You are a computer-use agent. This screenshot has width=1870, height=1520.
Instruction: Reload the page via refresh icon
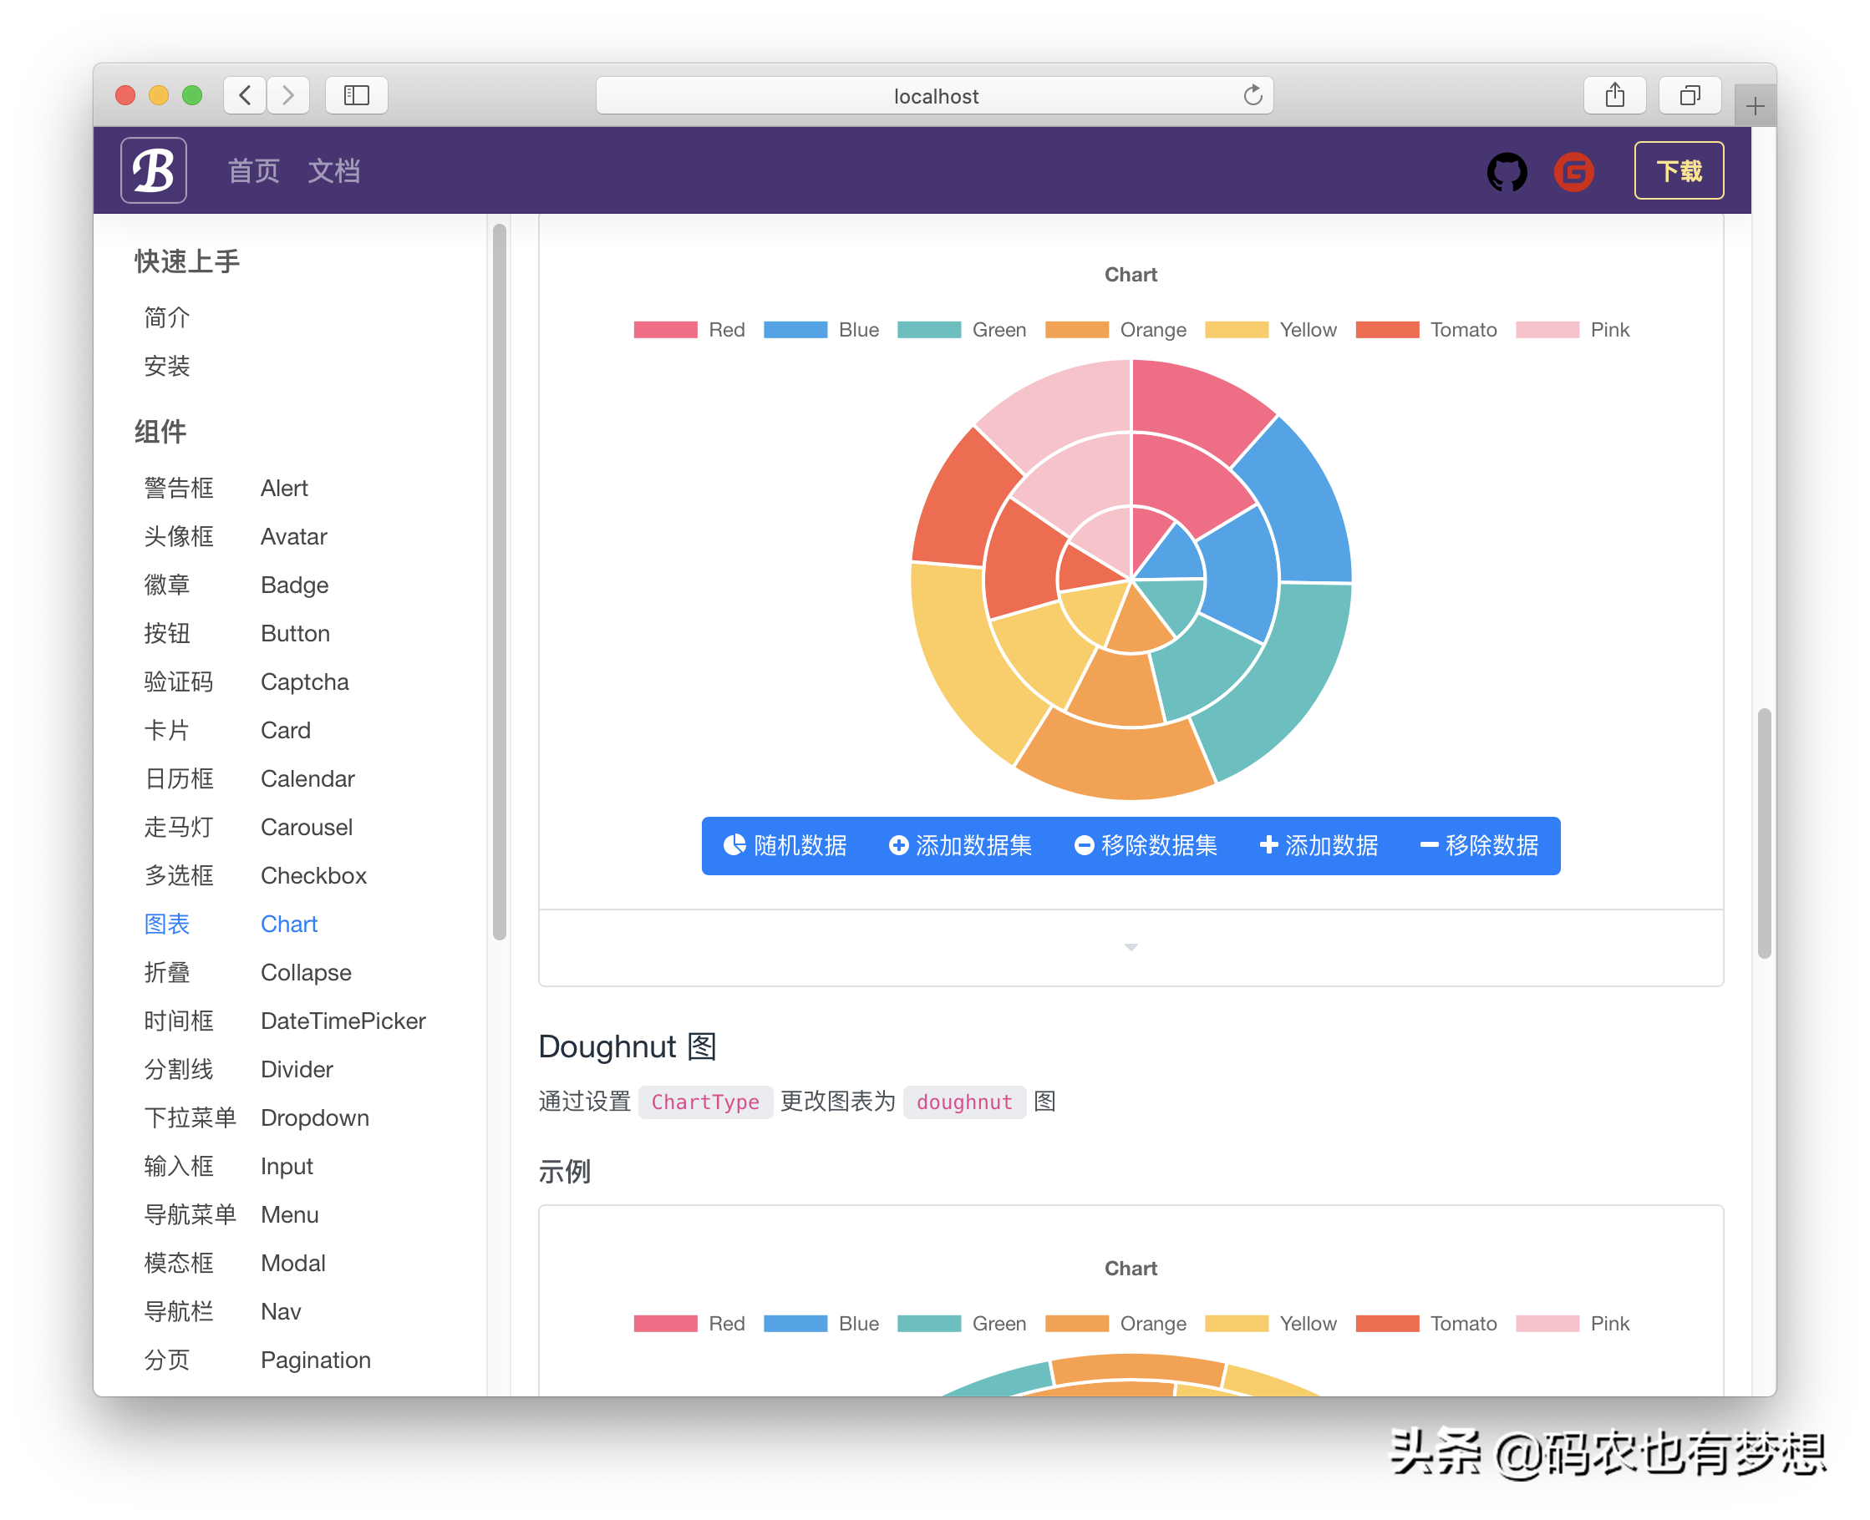(1253, 95)
